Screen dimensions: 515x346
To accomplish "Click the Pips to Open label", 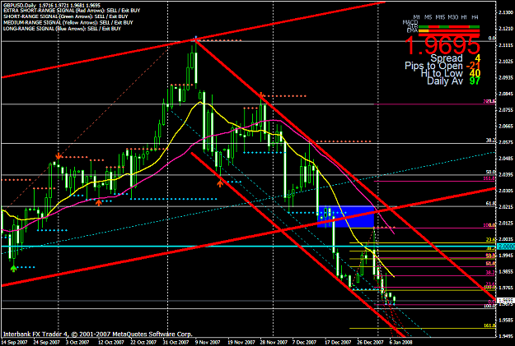I will click(x=433, y=66).
